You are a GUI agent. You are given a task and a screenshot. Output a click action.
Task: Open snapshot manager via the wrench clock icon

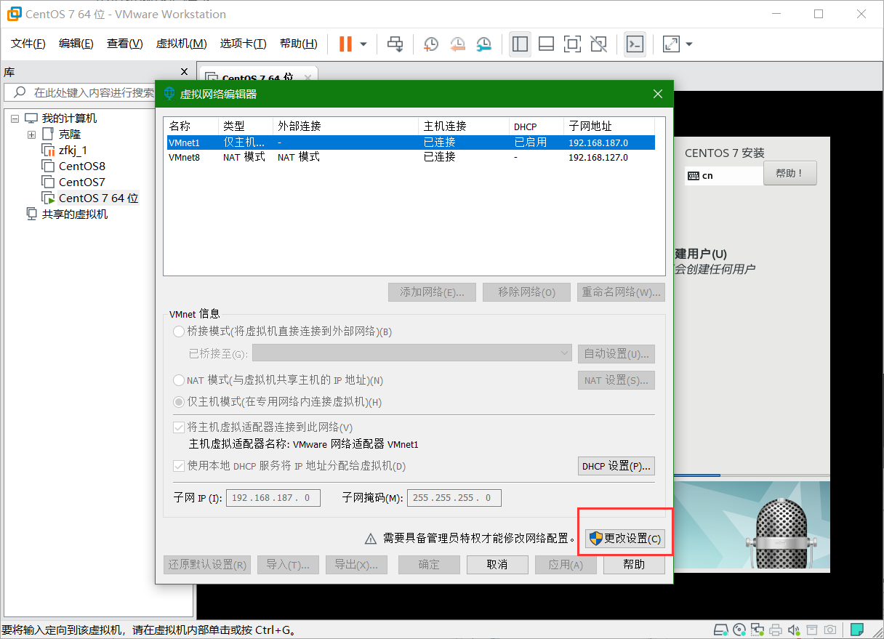point(483,44)
